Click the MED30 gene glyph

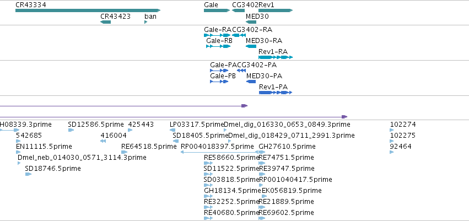coord(251,22)
